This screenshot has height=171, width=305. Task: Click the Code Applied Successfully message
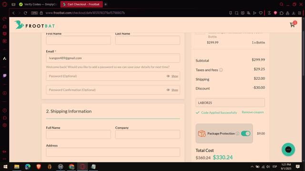[219, 113]
